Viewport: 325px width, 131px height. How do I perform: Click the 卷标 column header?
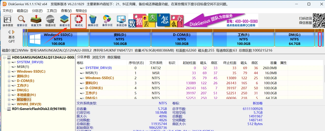101,63
